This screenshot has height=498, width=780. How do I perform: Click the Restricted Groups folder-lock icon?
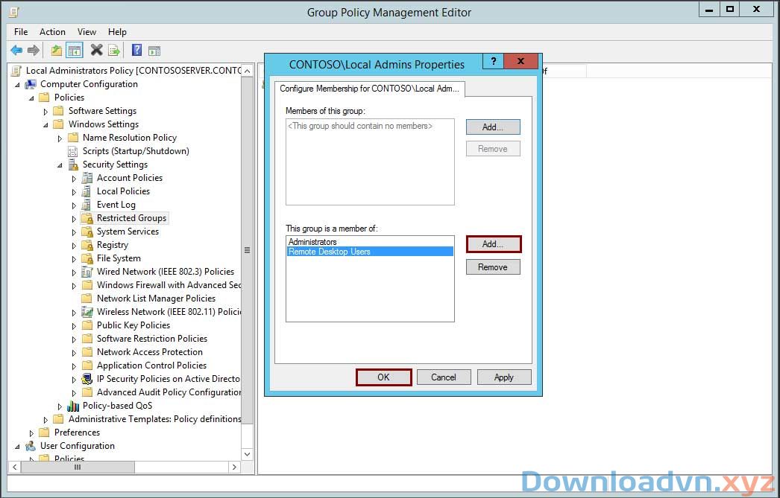(x=87, y=218)
